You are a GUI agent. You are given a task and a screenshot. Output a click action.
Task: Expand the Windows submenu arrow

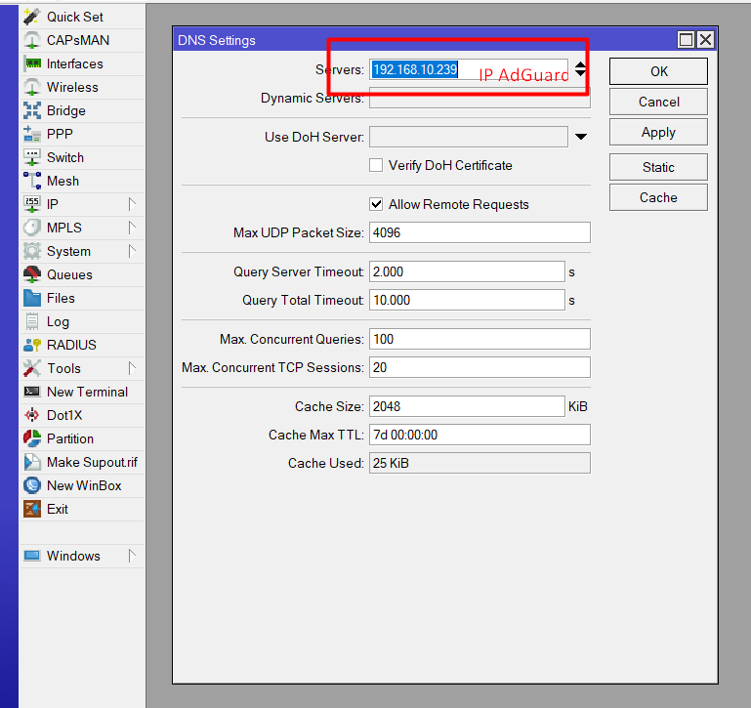click(132, 556)
